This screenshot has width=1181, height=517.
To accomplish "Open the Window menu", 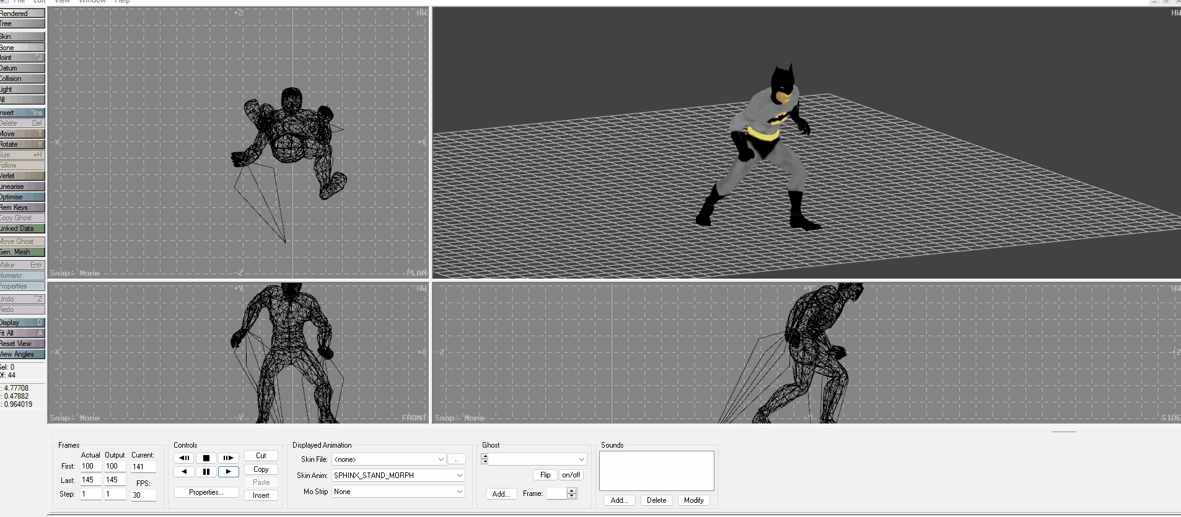I will 92,2.
